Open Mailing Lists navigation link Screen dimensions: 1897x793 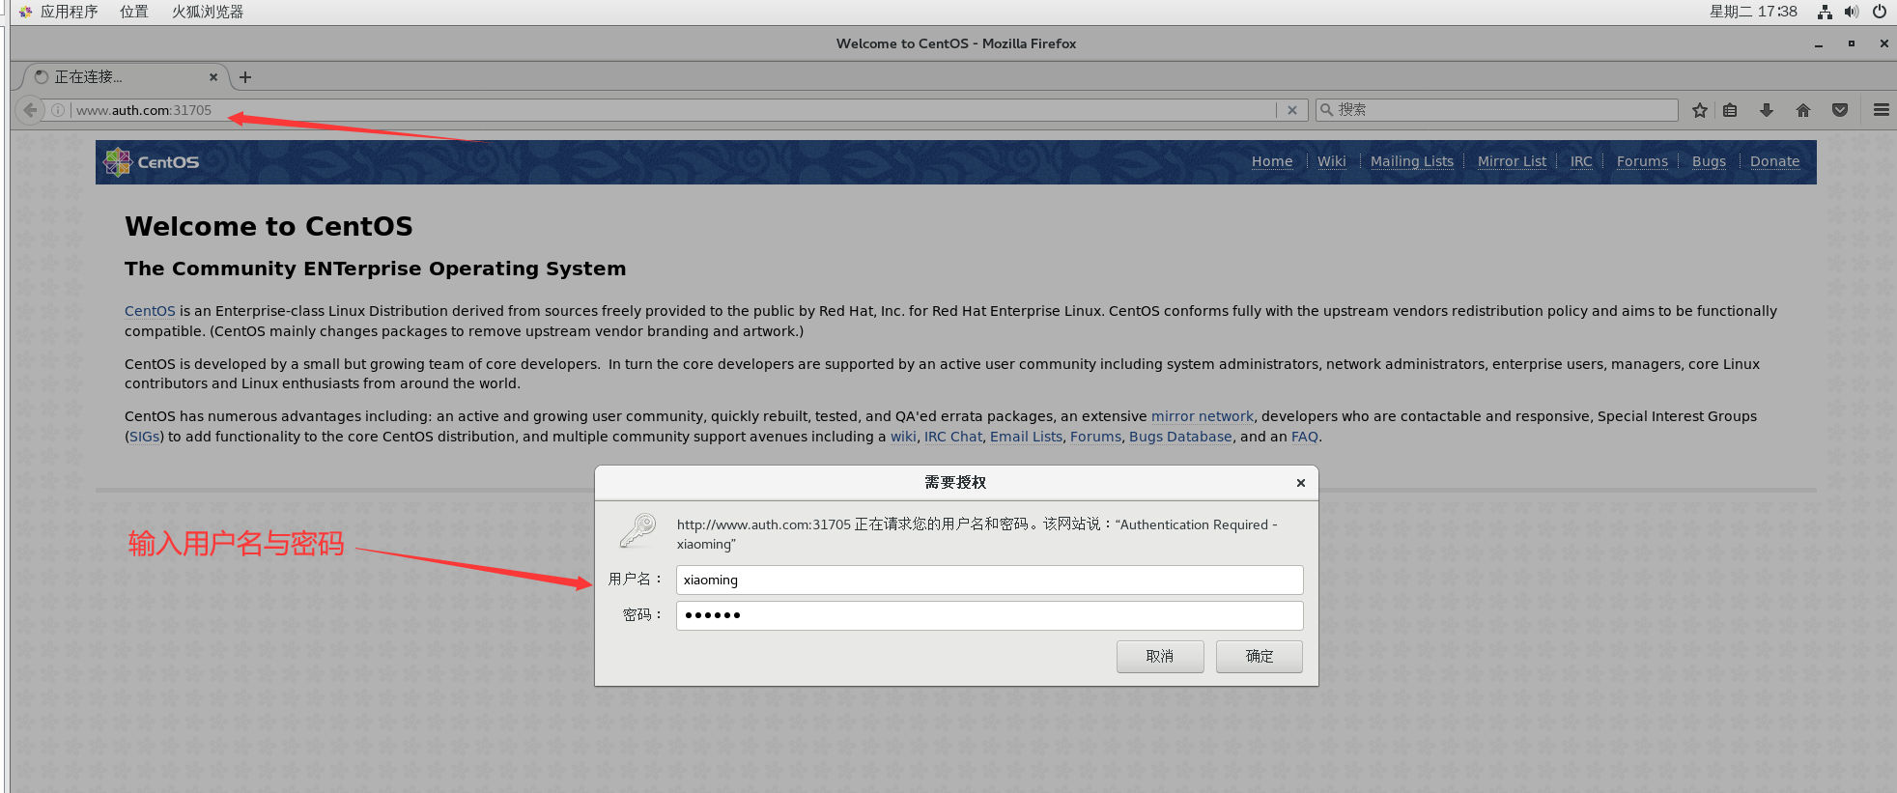point(1411,161)
